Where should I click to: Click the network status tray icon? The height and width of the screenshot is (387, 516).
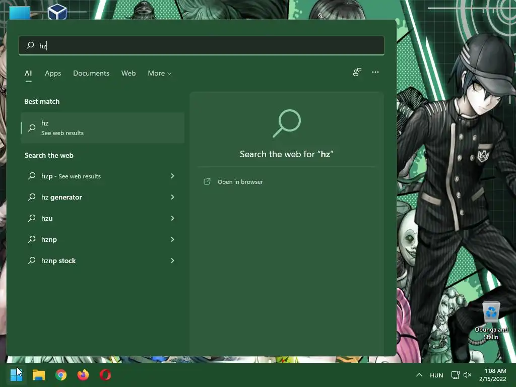[455, 375]
